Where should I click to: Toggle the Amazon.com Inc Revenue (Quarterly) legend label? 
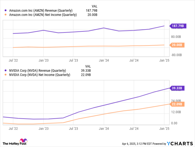coord(41,11)
